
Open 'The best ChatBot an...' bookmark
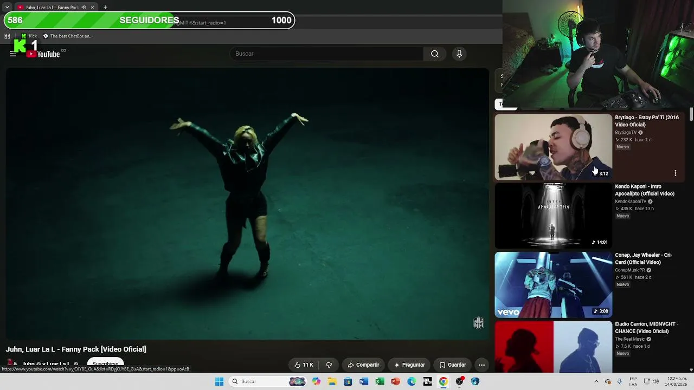pyautogui.click(x=68, y=36)
